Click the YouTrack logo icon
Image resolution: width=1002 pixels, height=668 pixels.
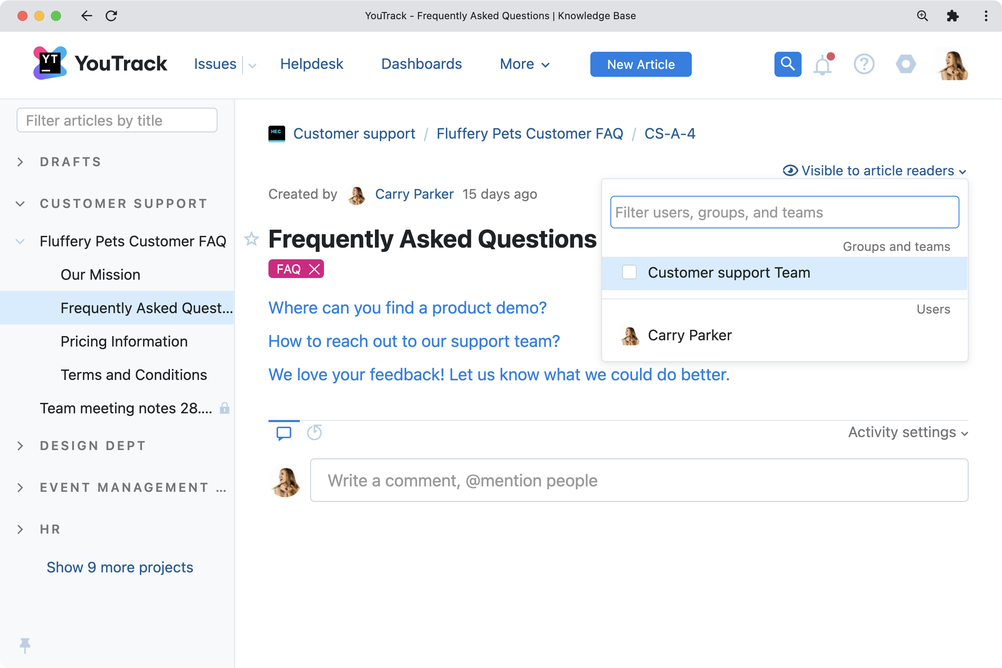tap(50, 63)
